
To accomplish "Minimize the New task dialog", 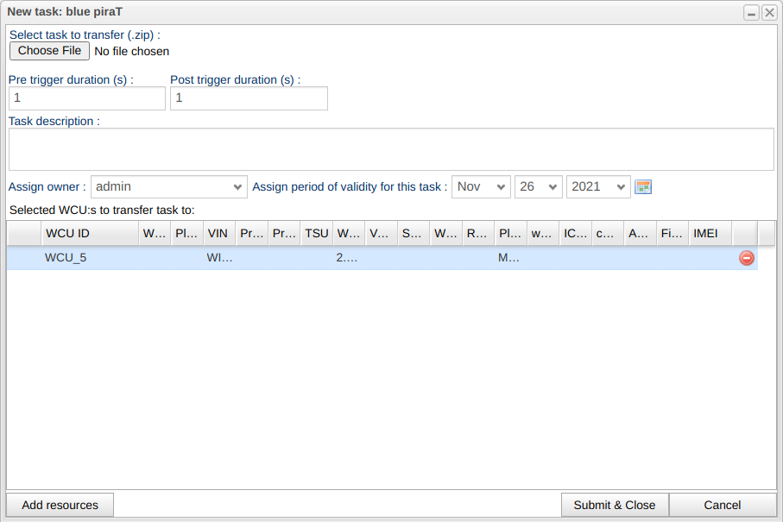I will 752,12.
